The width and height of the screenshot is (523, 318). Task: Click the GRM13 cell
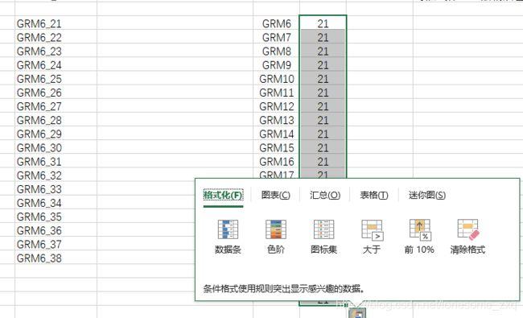click(x=276, y=120)
